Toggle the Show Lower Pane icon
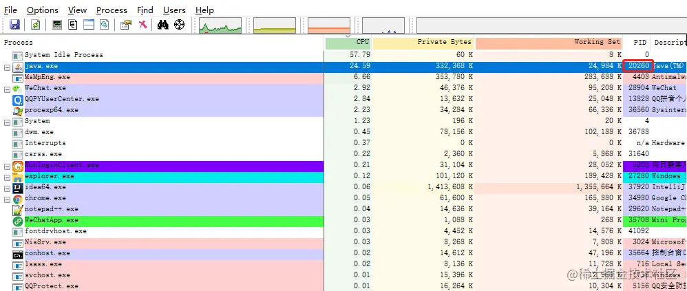Image resolution: width=687 pixels, height=291 pixels. [x=89, y=25]
